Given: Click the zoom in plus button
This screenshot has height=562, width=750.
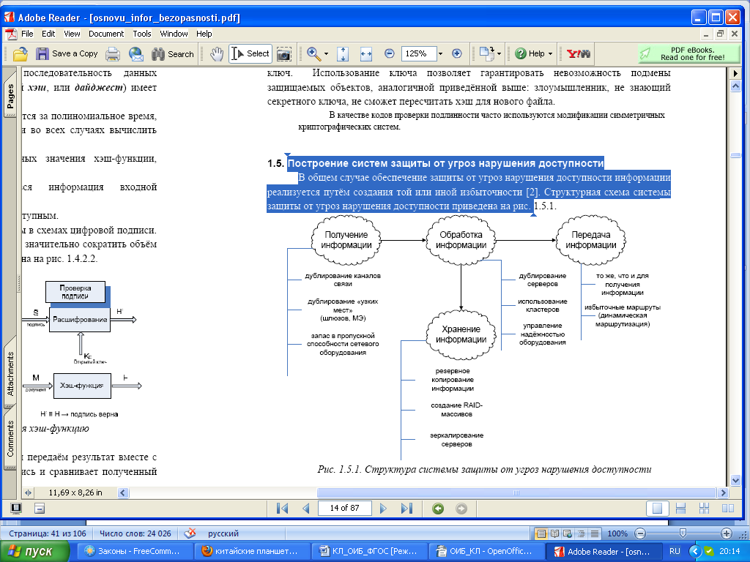Looking at the screenshot, I should pyautogui.click(x=457, y=53).
